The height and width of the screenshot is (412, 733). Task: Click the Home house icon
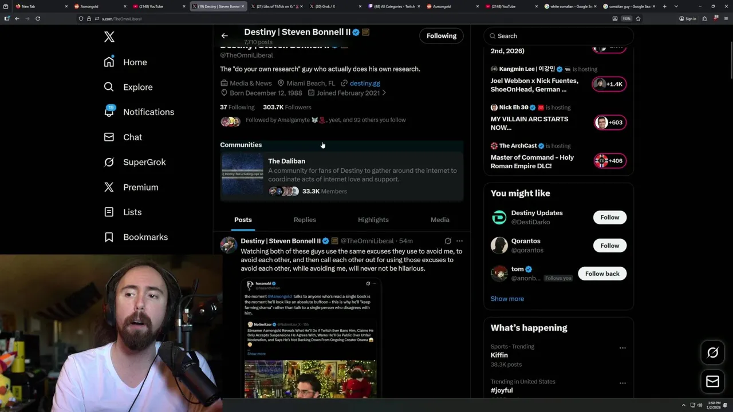[x=109, y=62]
